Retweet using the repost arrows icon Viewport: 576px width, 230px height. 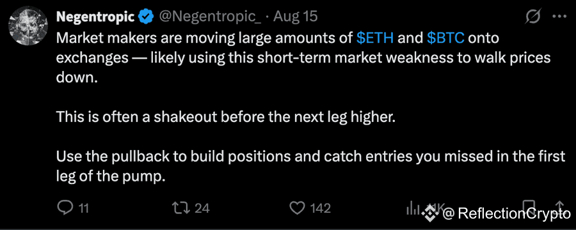[x=182, y=208]
